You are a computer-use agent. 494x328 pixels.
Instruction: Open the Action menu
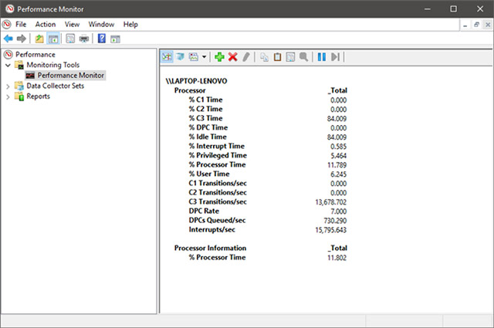[46, 24]
